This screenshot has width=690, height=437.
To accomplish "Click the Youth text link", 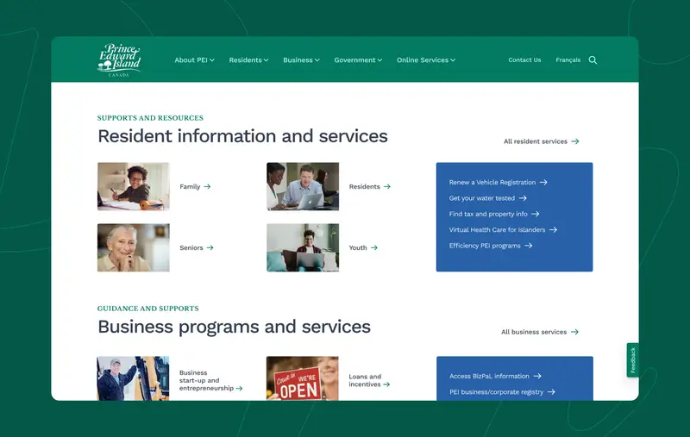I will tap(358, 248).
